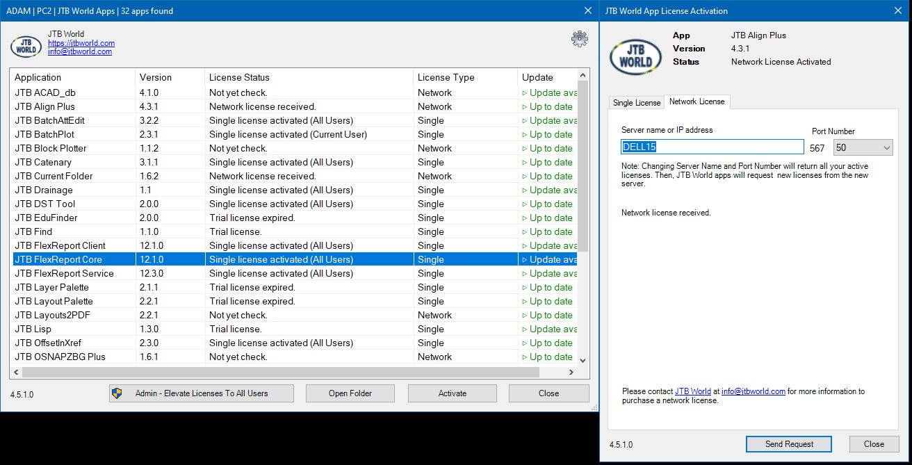The width and height of the screenshot is (912, 465).
Task: Select the JTB OffsetInXref row
Action: (x=294, y=343)
